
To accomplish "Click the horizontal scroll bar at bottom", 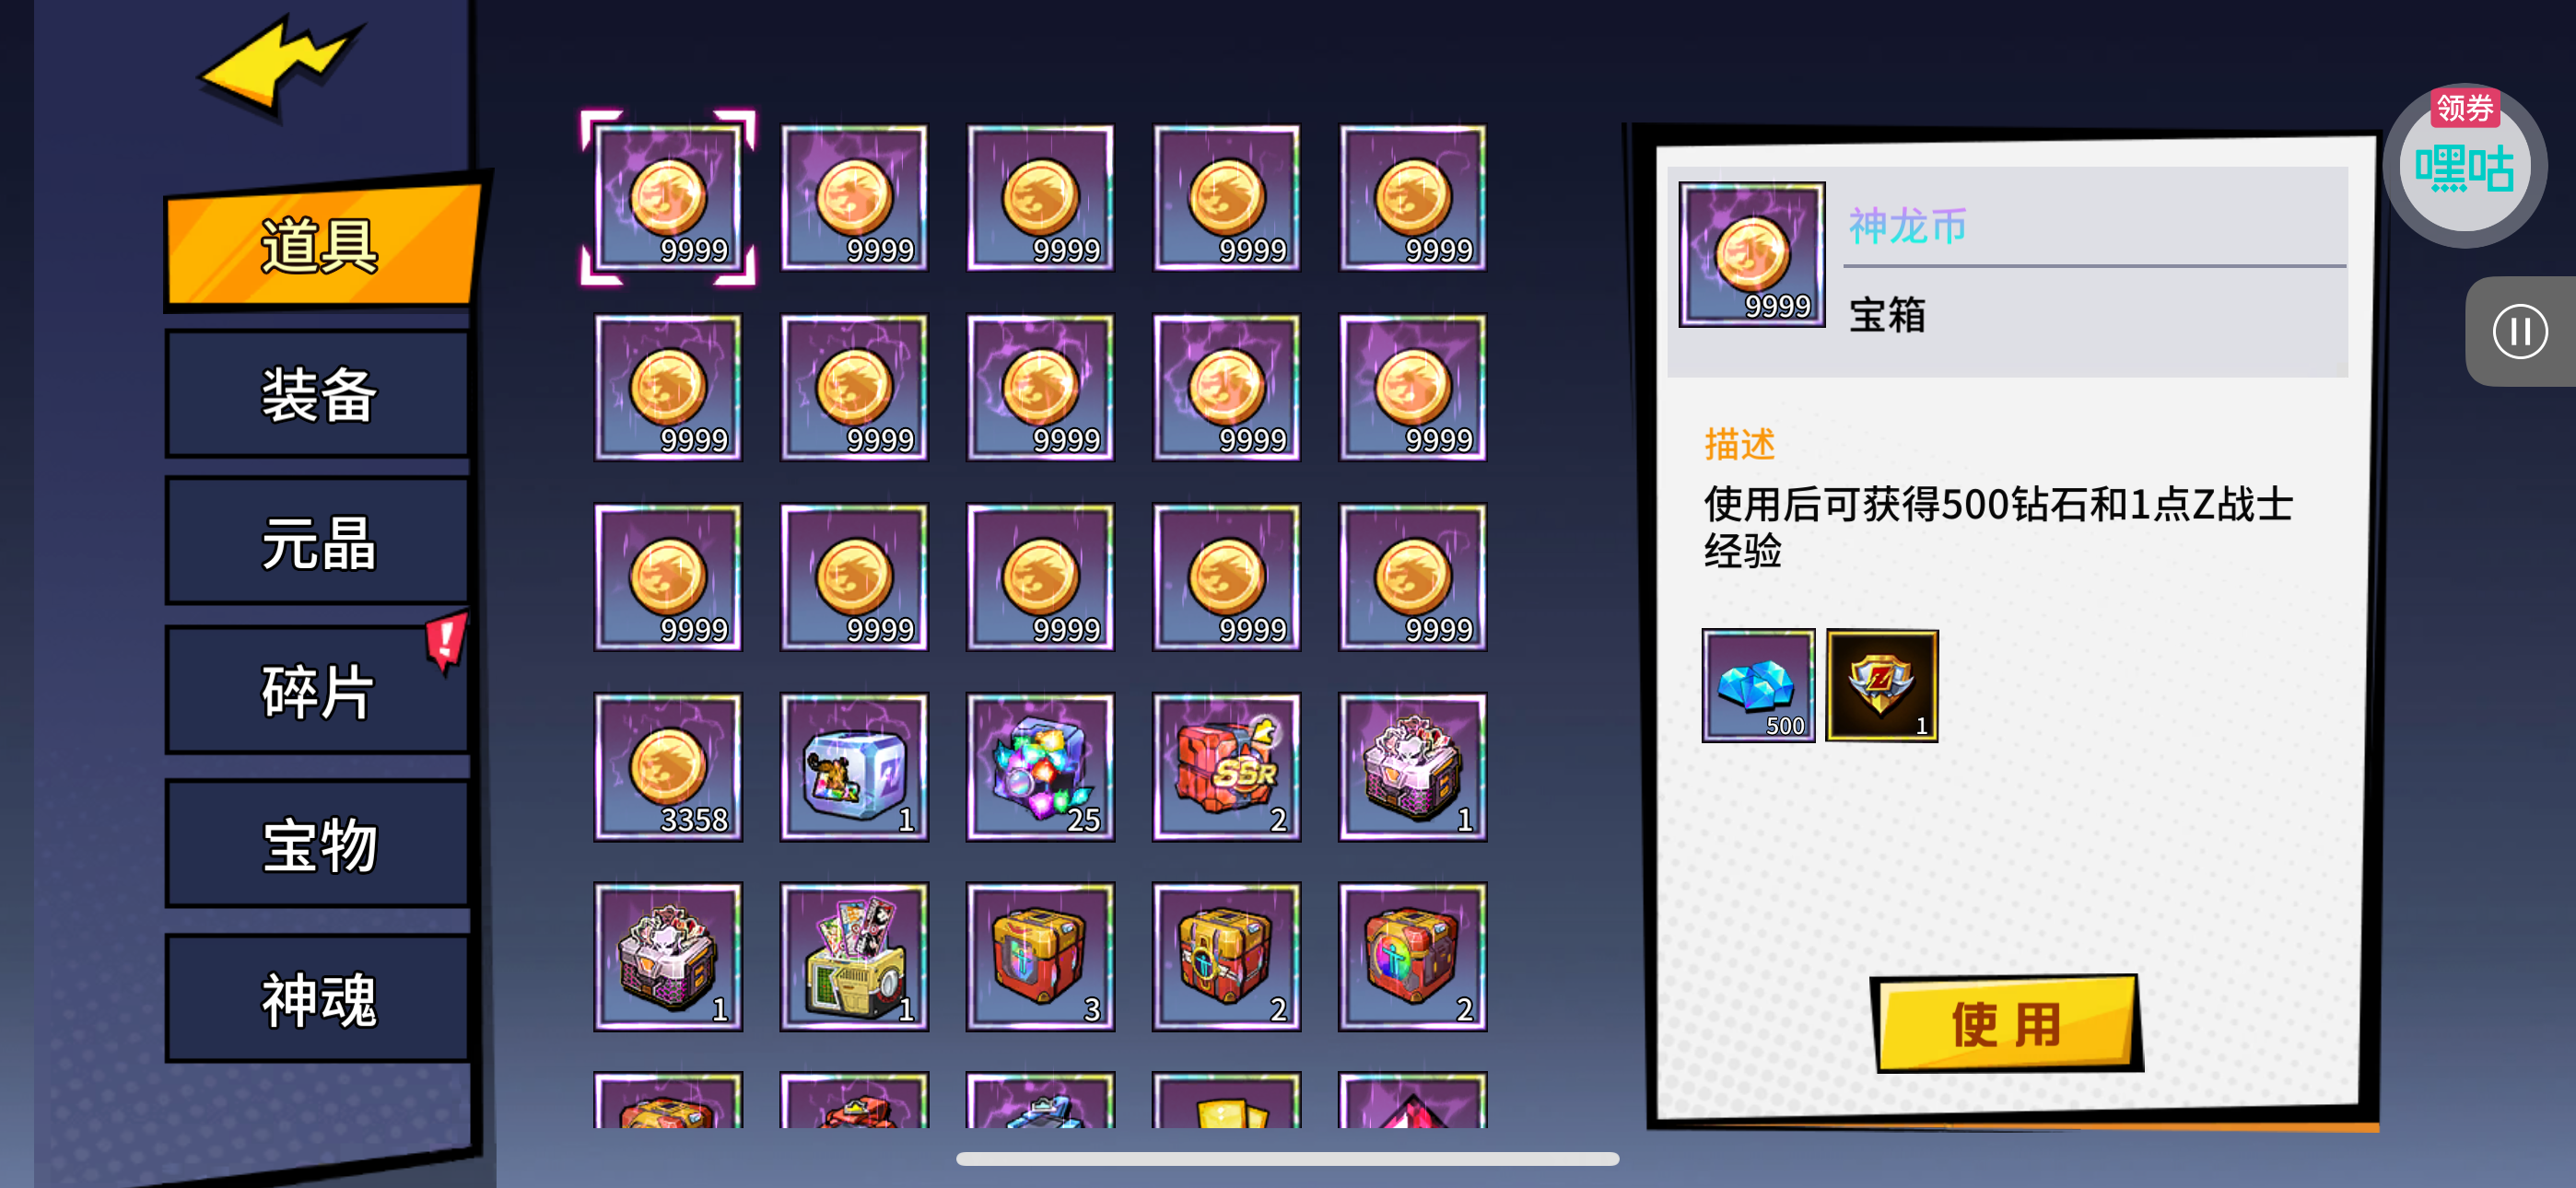I will pos(1287,1159).
